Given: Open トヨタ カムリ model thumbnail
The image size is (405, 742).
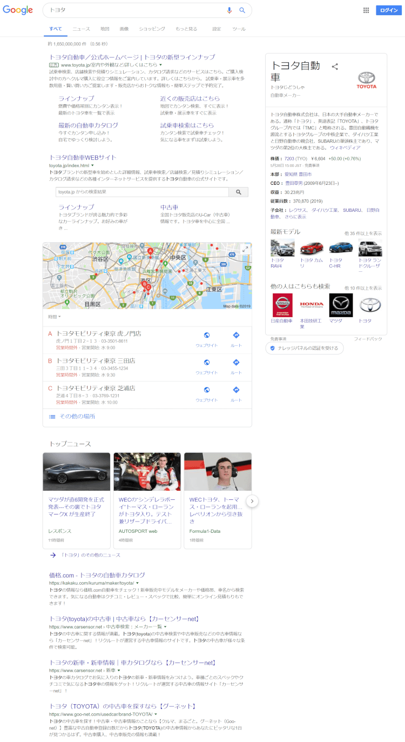Looking at the screenshot, I should [x=312, y=248].
